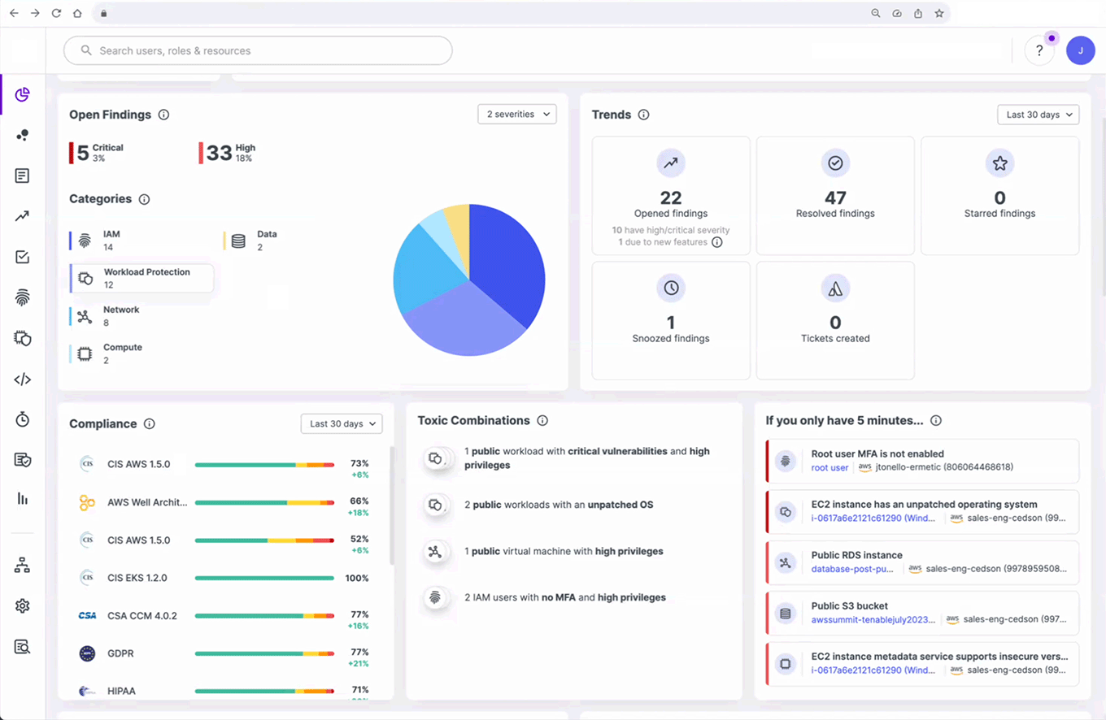Select the fingerprint IAM icon in sidebar
Viewport: 1106px width, 720px height.
[22, 297]
